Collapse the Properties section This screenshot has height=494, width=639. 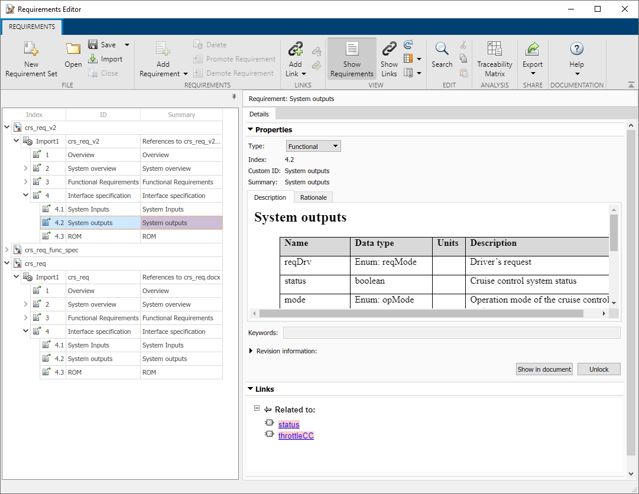250,129
